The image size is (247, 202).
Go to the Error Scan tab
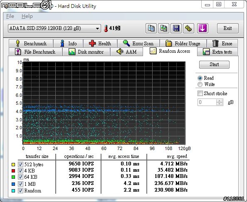[138, 44]
